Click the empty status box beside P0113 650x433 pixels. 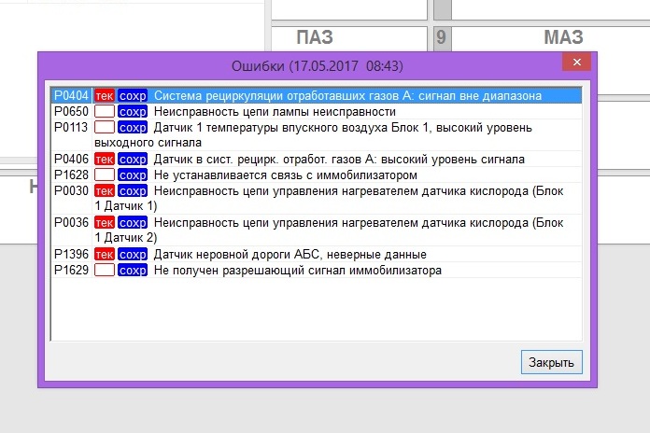pyautogui.click(x=105, y=127)
